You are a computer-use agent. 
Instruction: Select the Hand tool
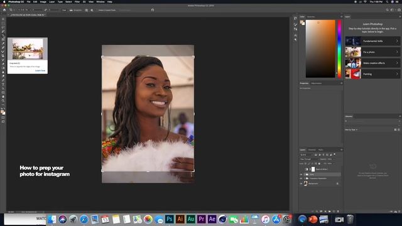click(x=3, y=97)
